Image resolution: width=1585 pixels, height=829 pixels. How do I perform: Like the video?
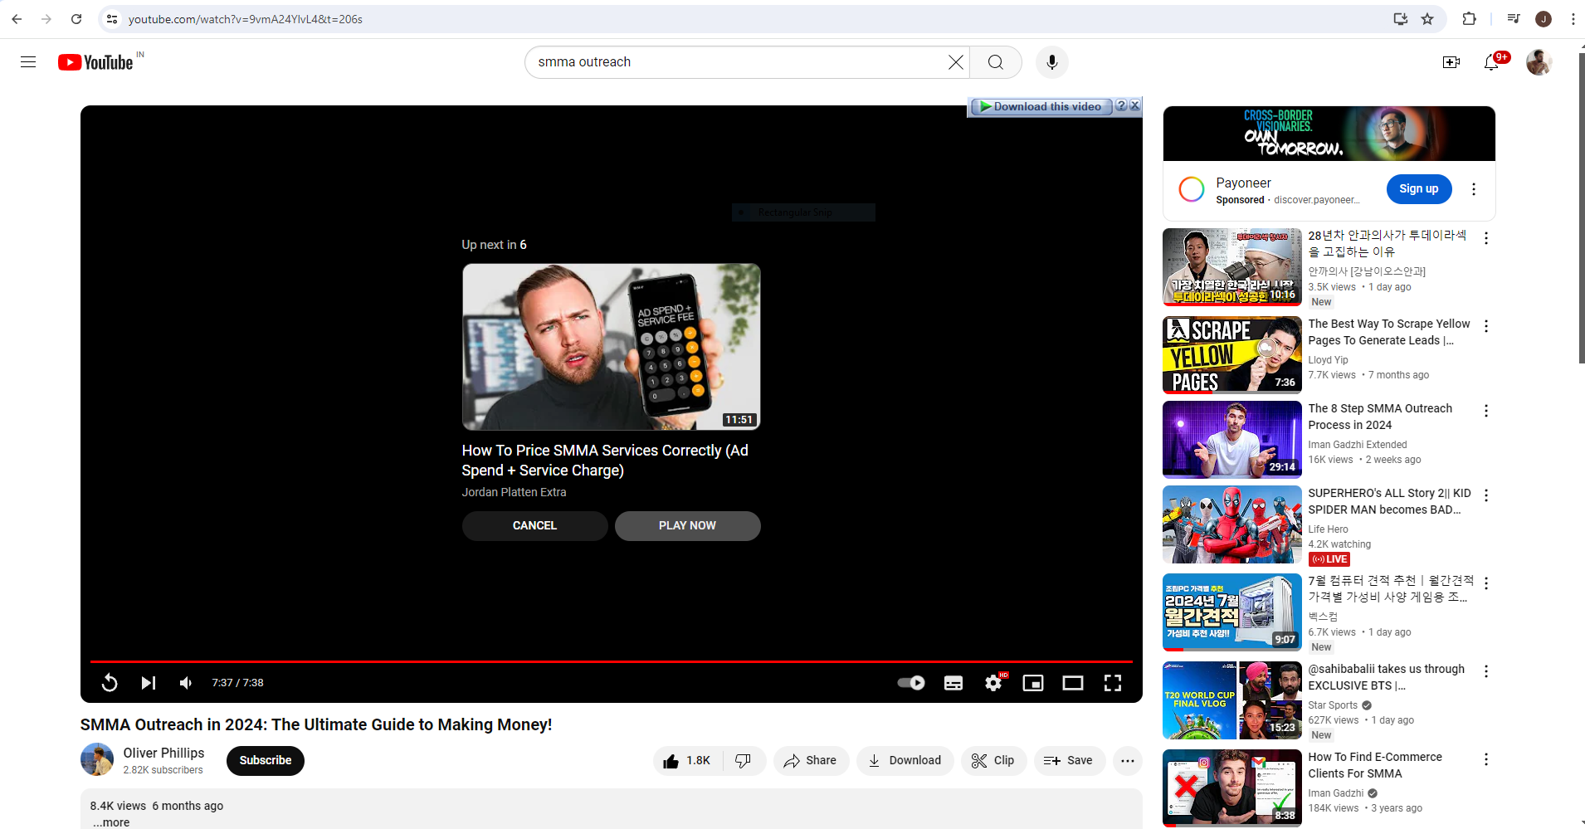688,761
